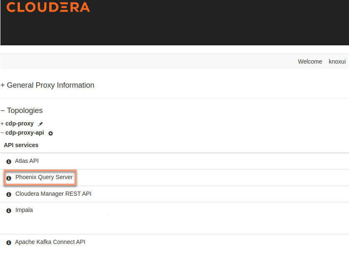
Task: Open the Impala service link
Action: tap(24, 210)
